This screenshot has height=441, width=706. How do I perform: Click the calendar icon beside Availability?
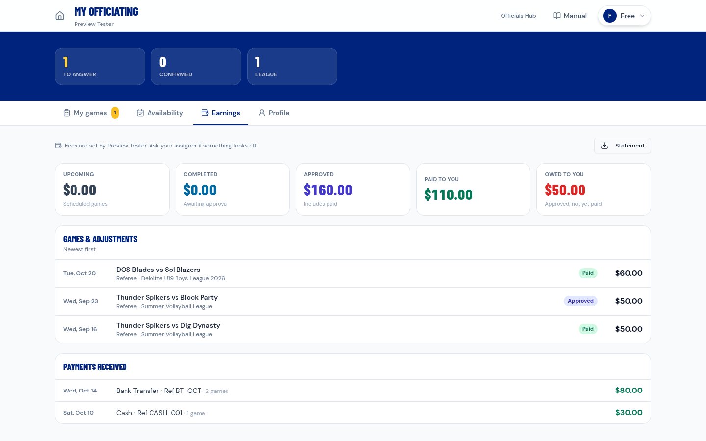click(140, 113)
